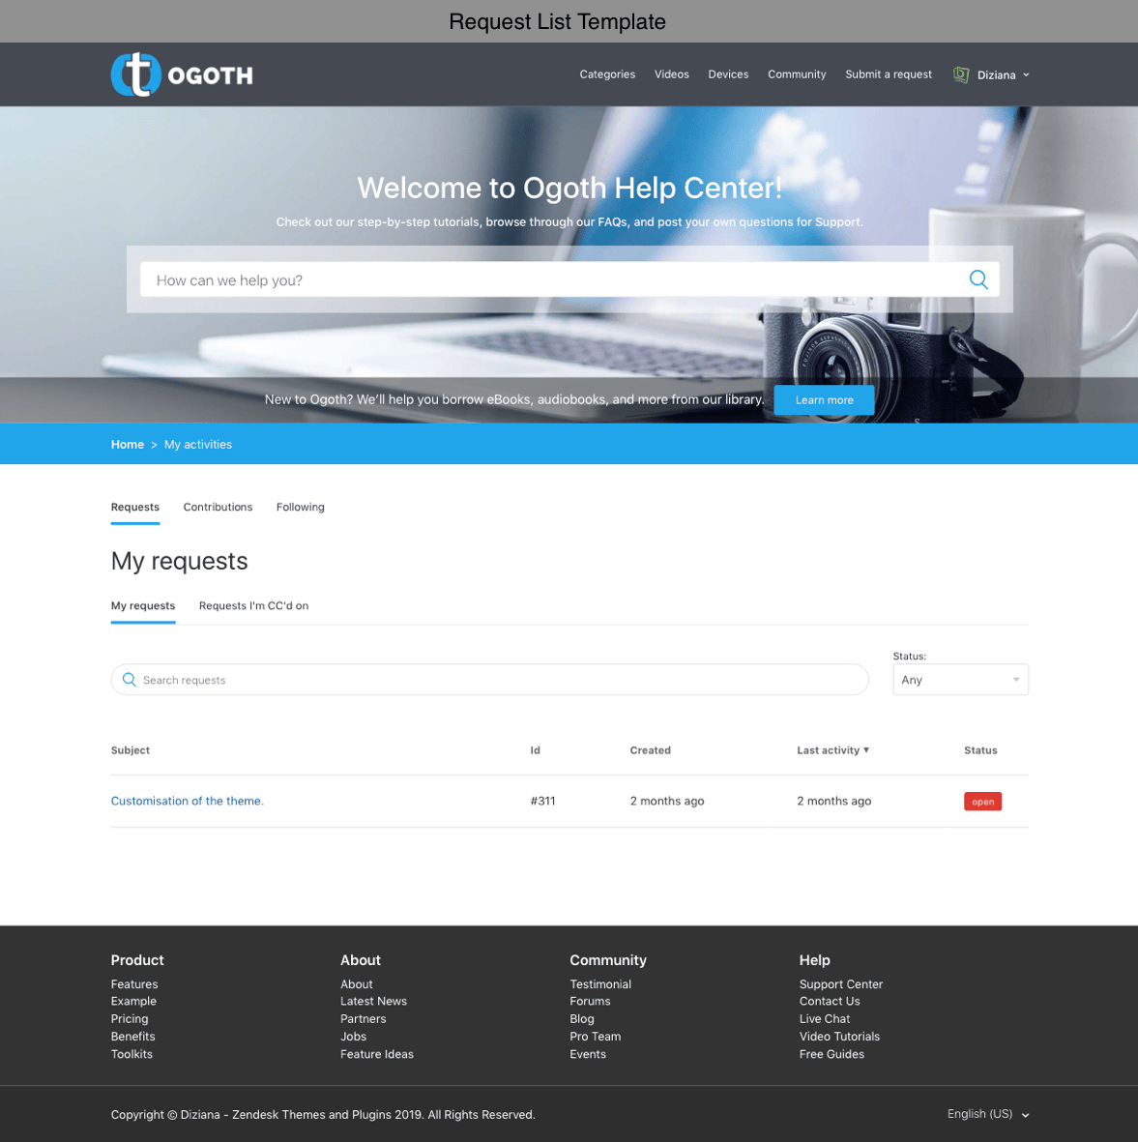The height and width of the screenshot is (1142, 1138).
Task: Open Live Chat footer link
Action: tap(824, 1018)
